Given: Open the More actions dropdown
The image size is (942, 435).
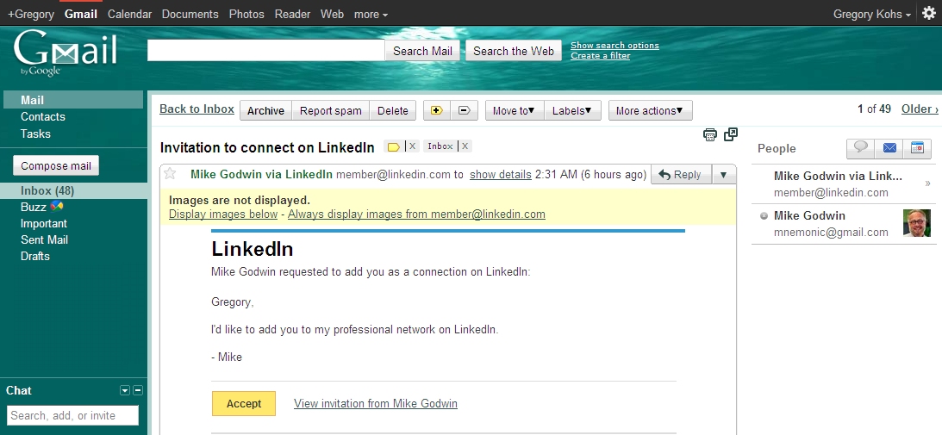Looking at the screenshot, I should 650,110.
